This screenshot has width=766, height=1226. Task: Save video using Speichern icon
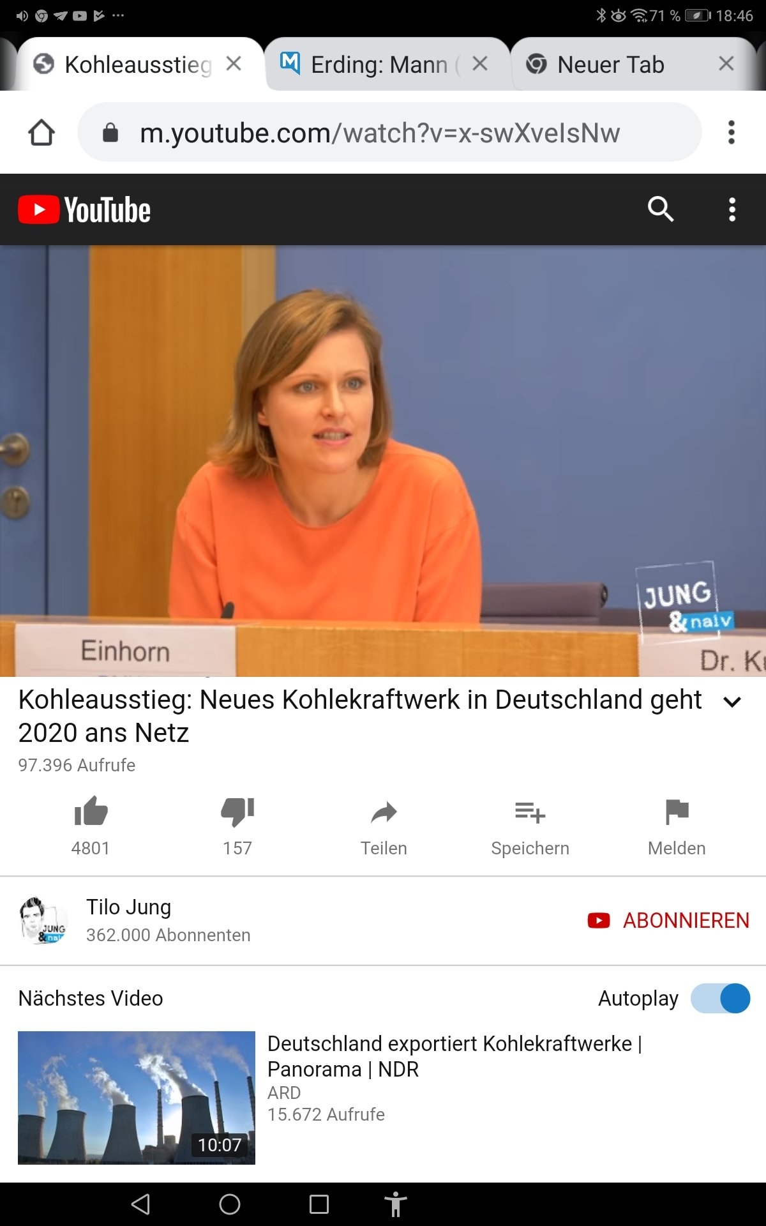(530, 812)
